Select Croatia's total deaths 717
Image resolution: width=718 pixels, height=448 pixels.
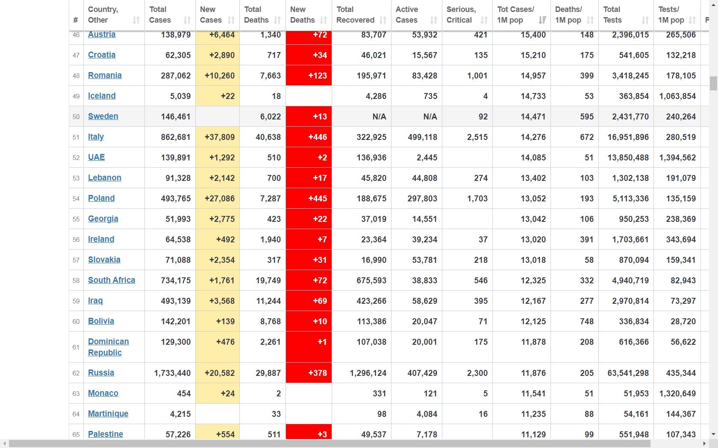click(262, 55)
